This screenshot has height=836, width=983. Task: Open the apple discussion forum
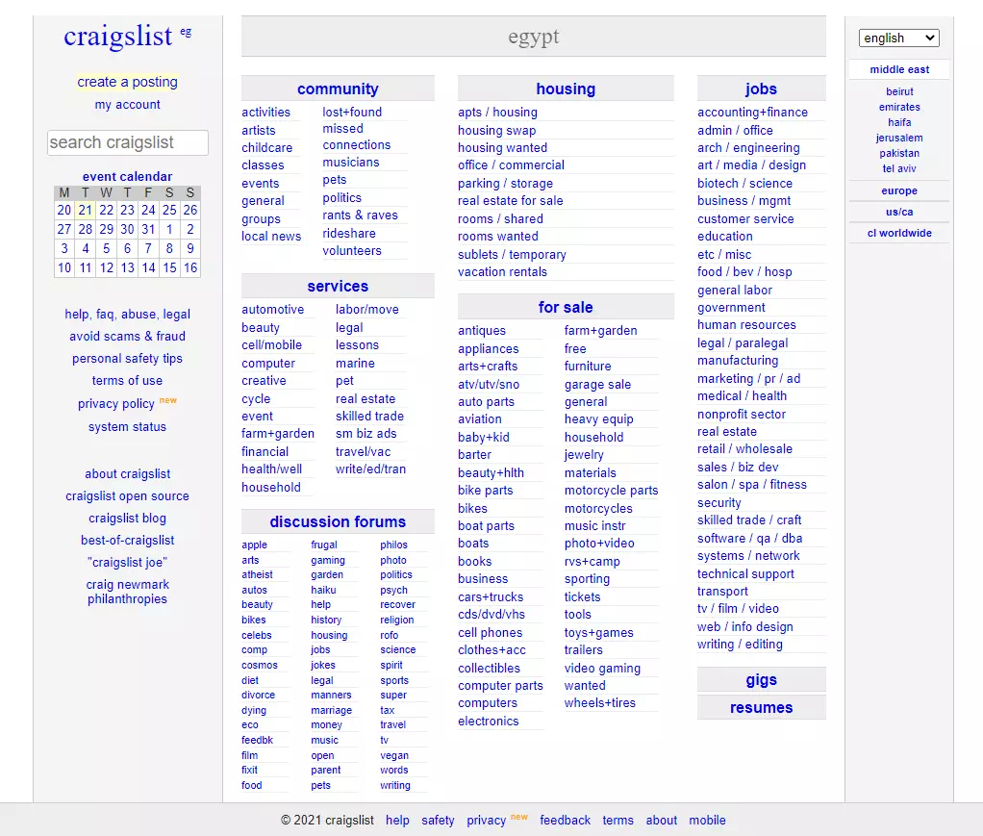tap(254, 545)
